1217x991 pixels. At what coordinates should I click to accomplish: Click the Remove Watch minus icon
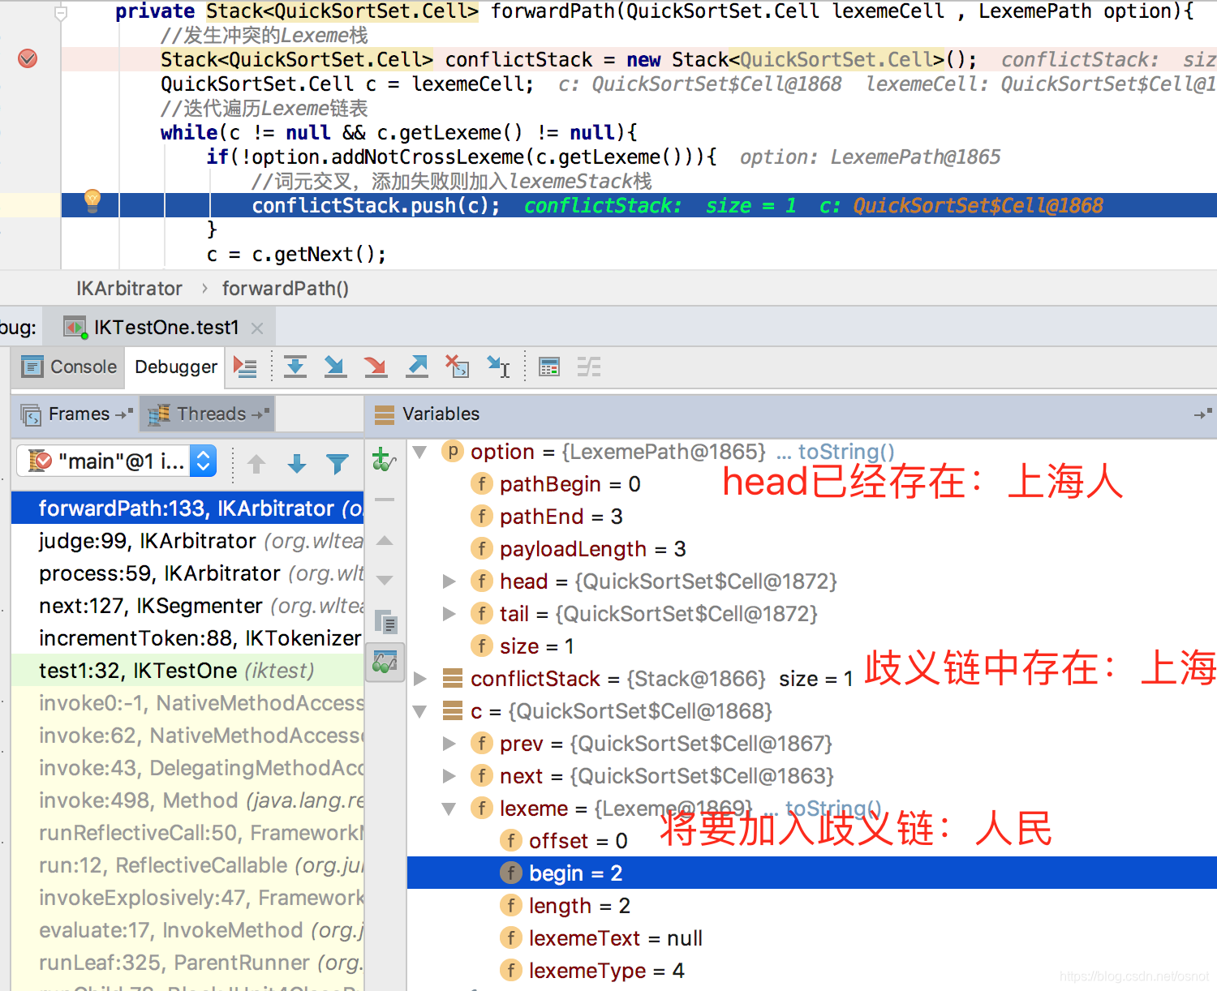pos(385,500)
